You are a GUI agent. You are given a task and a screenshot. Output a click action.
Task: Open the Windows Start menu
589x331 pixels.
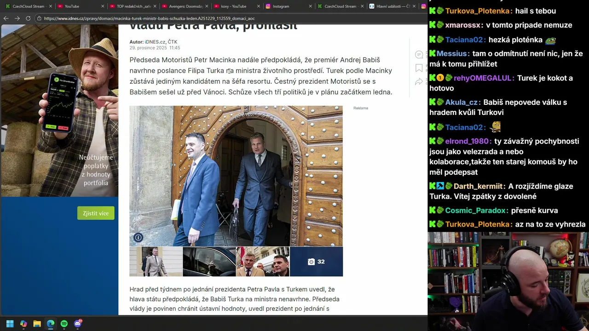[x=10, y=324]
